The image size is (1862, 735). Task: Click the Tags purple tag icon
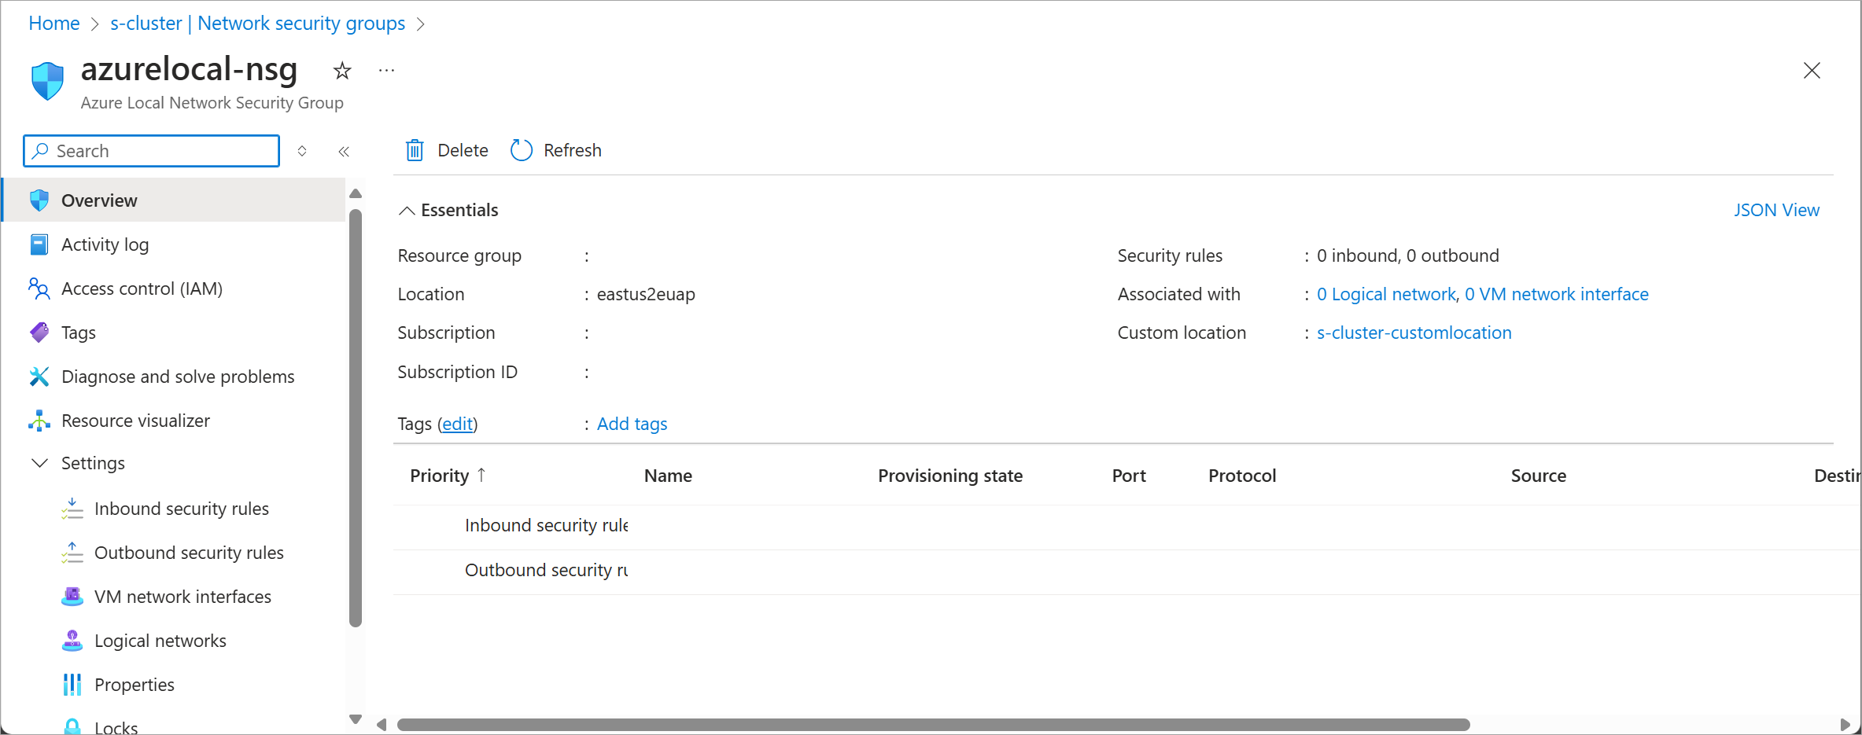(x=39, y=333)
